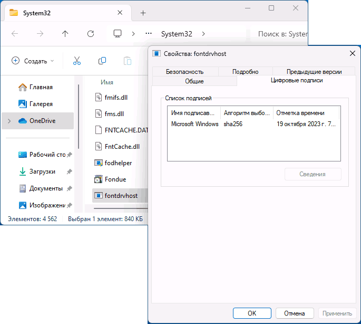361x324 pixels.
Task: Switch to the Подробно tab
Action: coord(246,72)
